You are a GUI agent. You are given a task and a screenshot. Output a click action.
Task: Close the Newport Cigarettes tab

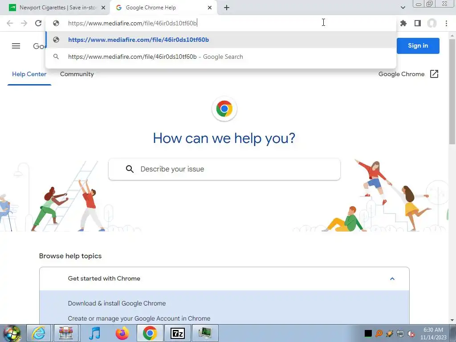click(103, 8)
